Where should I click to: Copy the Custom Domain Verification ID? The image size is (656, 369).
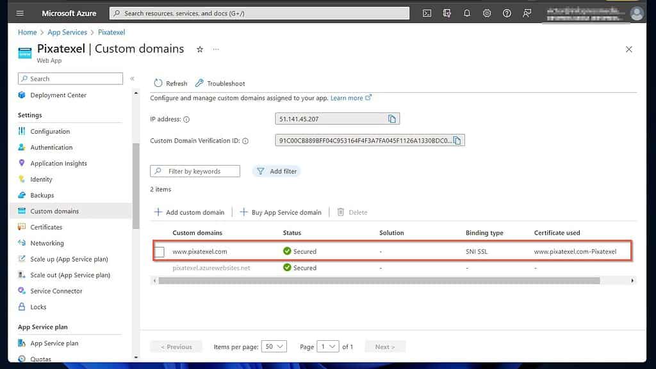(457, 141)
